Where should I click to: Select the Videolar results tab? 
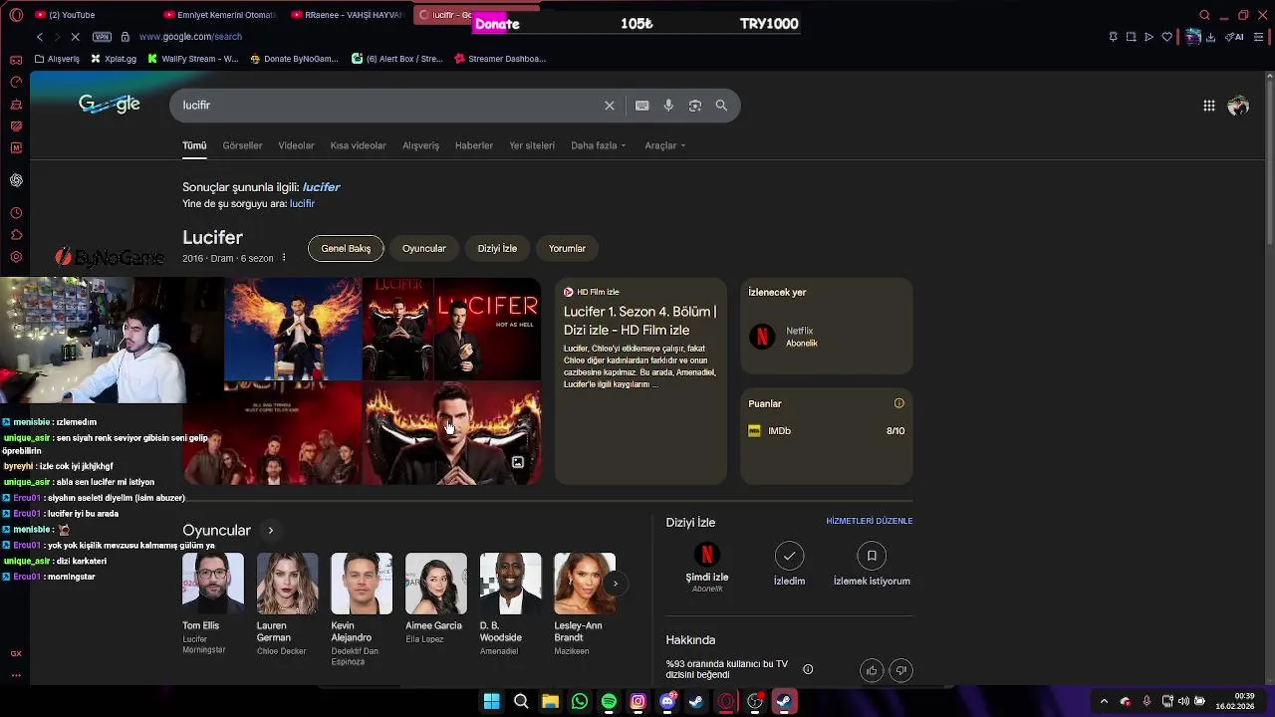(x=296, y=145)
